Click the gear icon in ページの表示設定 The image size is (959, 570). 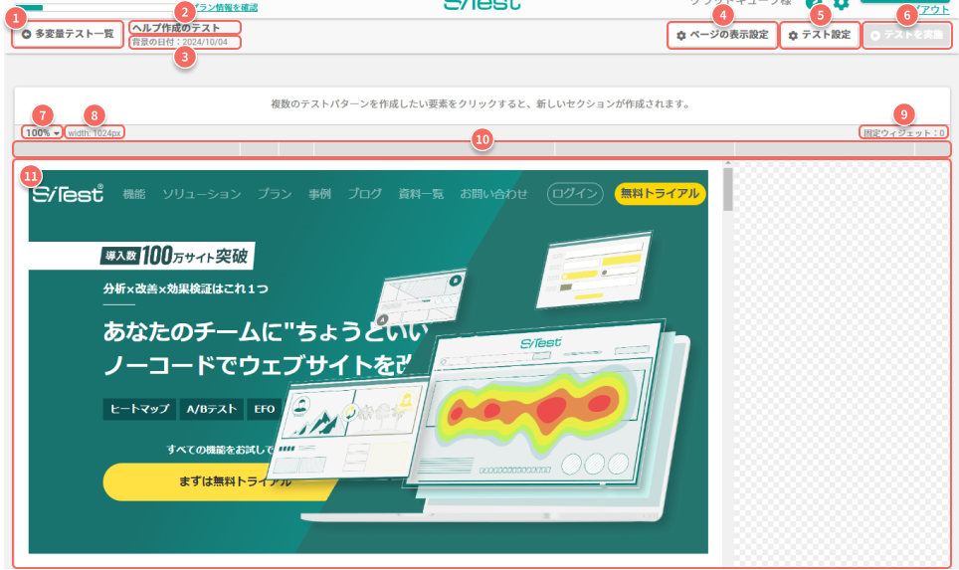coord(680,36)
